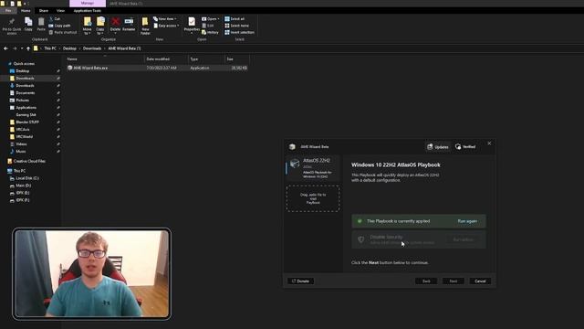Image resolution: width=584 pixels, height=329 pixels.
Task: Open the Application Tools tab
Action: (88, 11)
